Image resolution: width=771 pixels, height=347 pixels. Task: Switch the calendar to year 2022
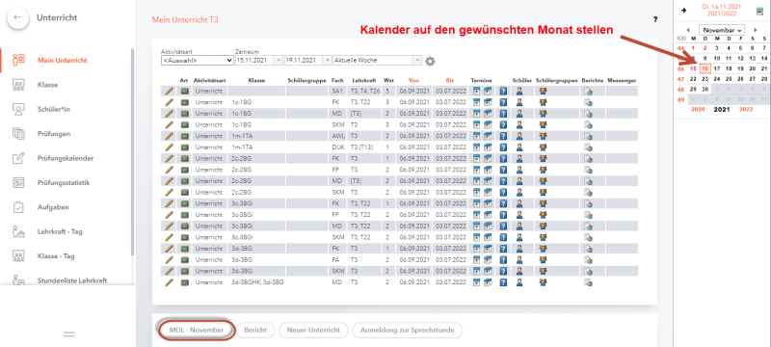coord(746,110)
